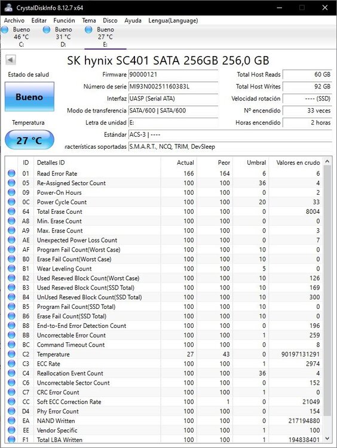Go to previous disk with left arrow
This screenshot has width=337, height=448.
coord(11,60)
